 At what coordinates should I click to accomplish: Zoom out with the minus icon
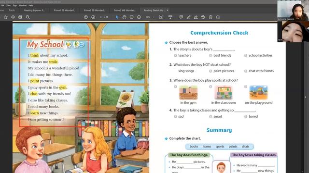[132, 17]
